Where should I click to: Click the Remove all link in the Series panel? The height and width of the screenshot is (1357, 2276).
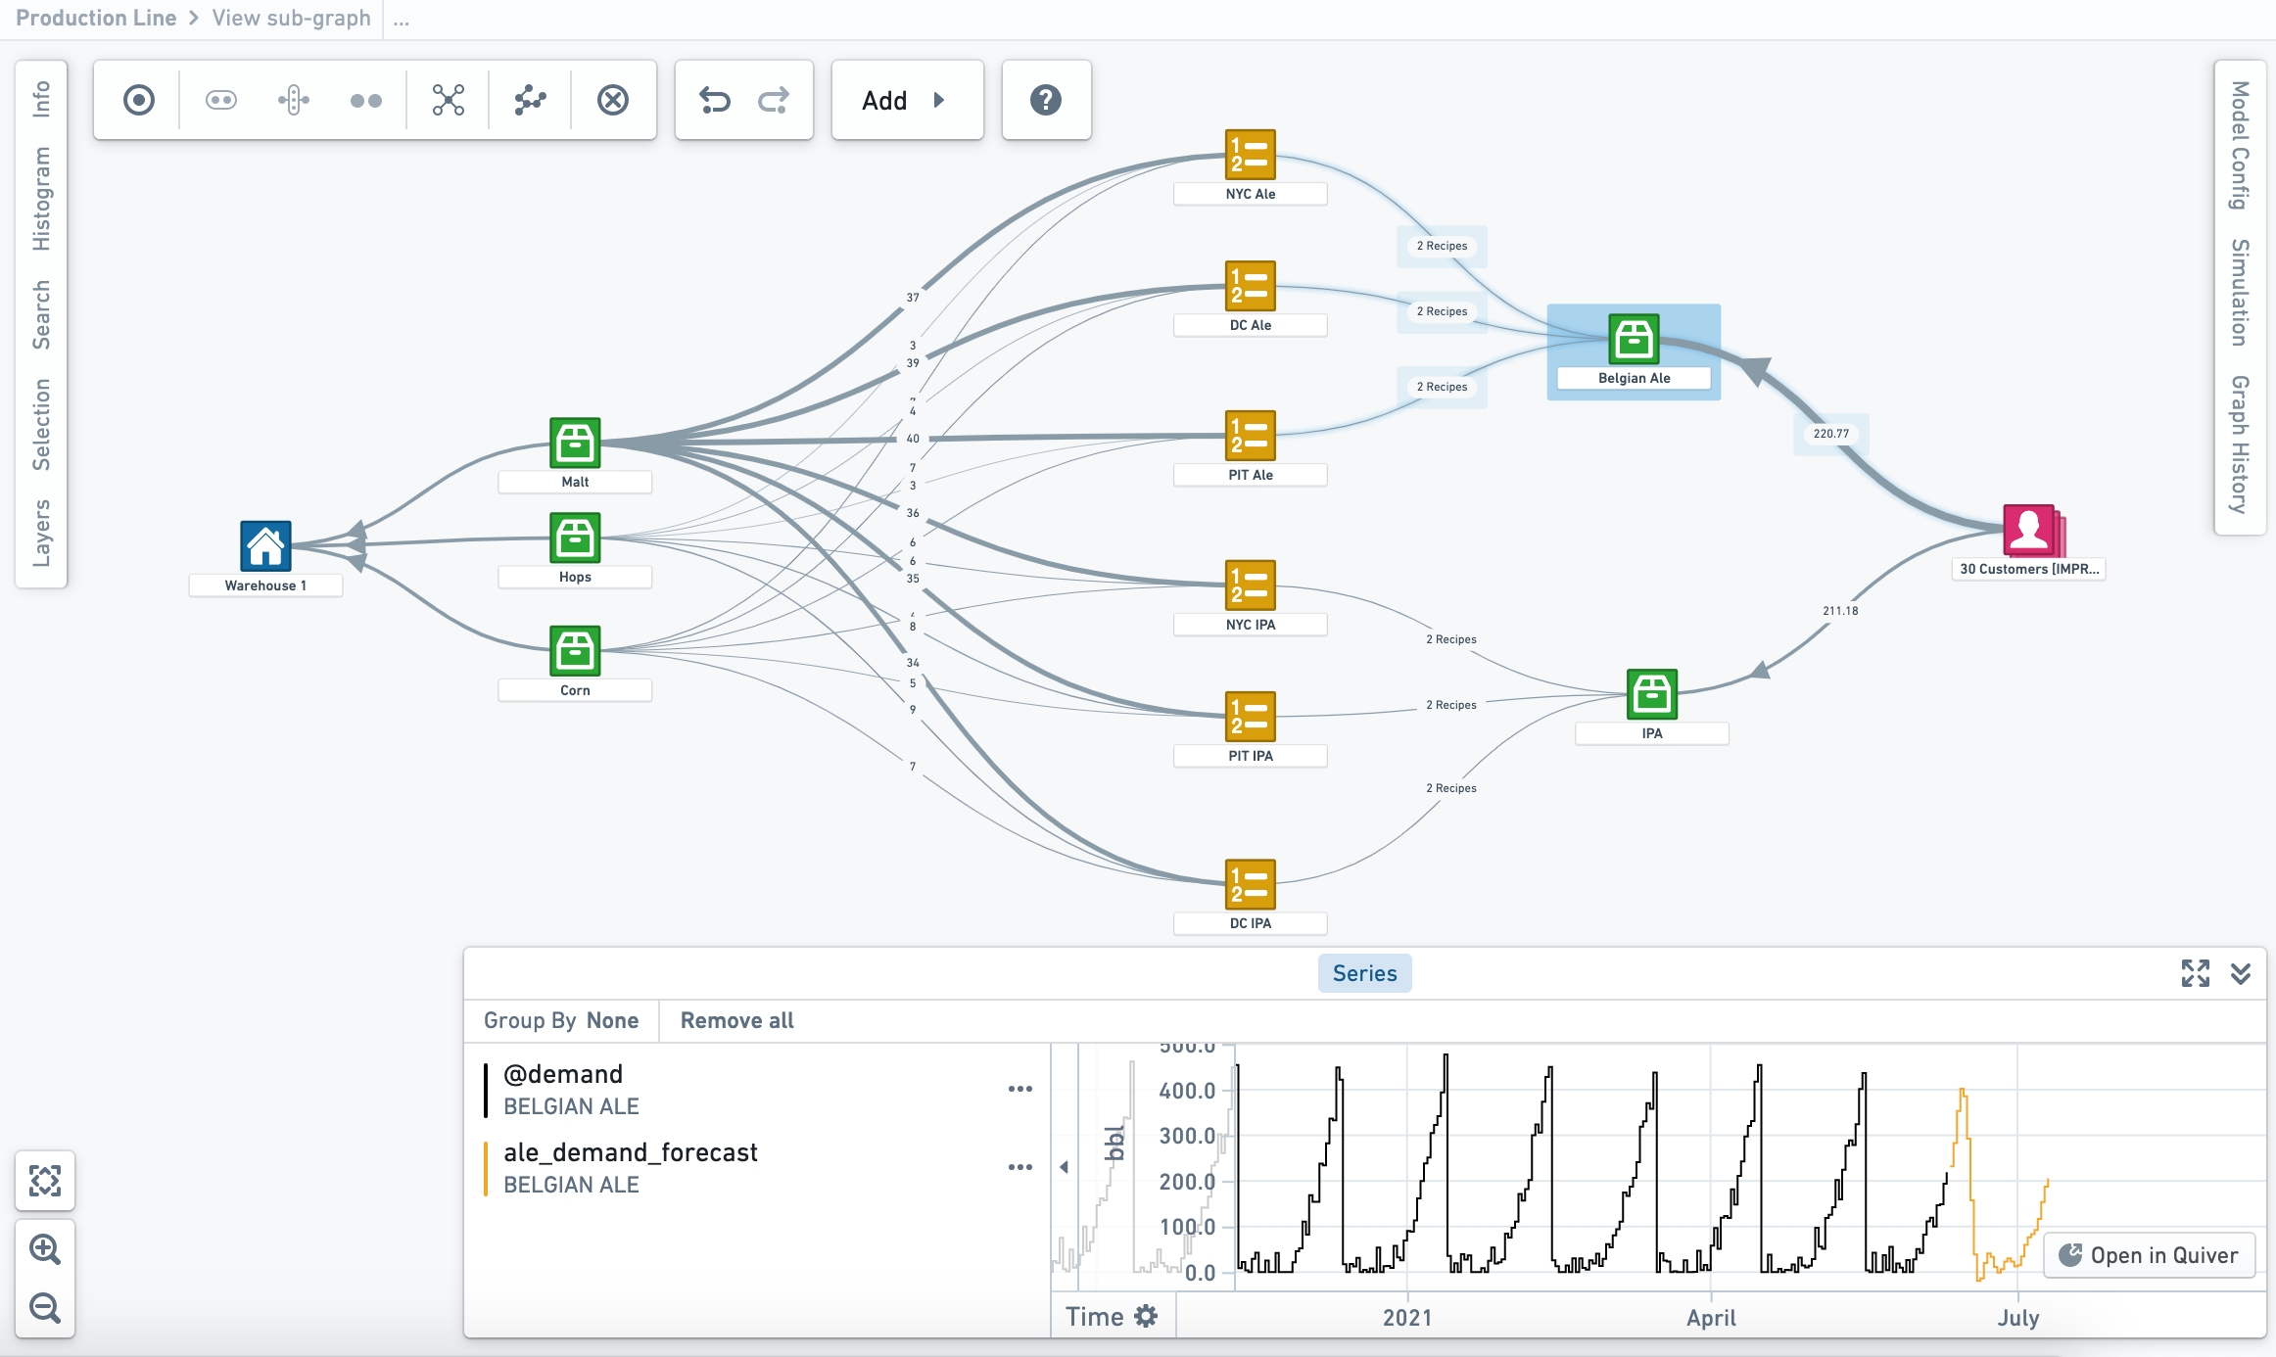(x=736, y=1020)
